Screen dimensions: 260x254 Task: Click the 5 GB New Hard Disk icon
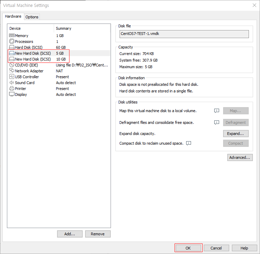pyautogui.click(x=11, y=53)
